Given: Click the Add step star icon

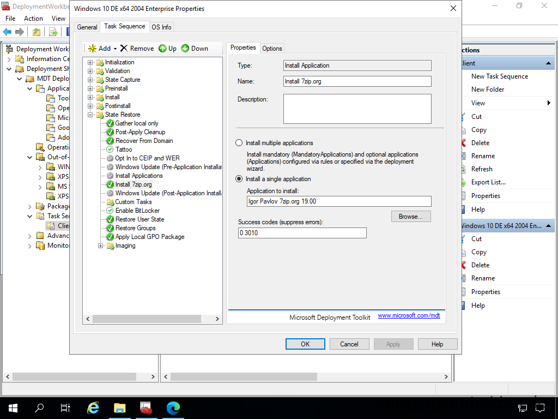Looking at the screenshot, I should tap(92, 49).
